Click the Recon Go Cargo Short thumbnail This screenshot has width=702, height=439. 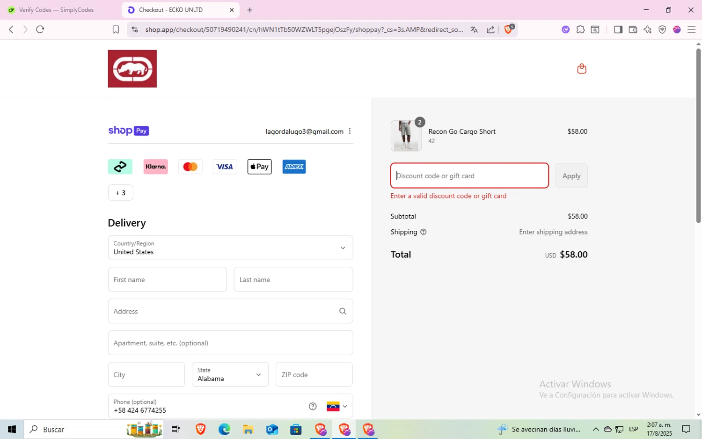[x=406, y=136]
